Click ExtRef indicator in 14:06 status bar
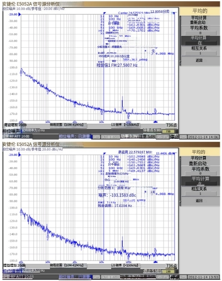 click(x=162, y=137)
